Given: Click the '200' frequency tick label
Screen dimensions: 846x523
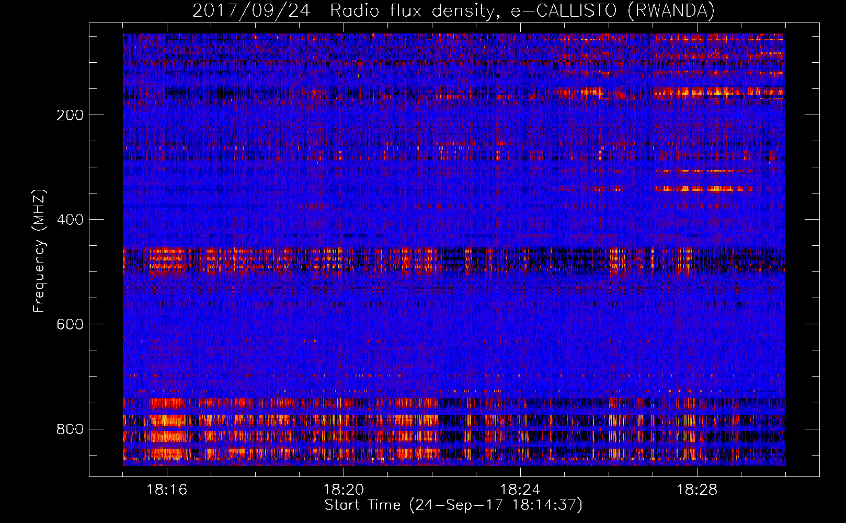Looking at the screenshot, I should point(70,115).
